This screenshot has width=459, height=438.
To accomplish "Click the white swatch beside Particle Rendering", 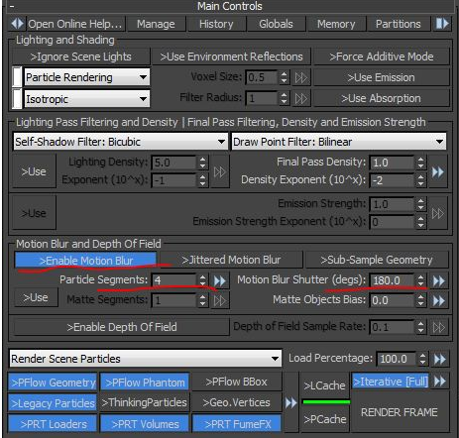I will click(17, 77).
